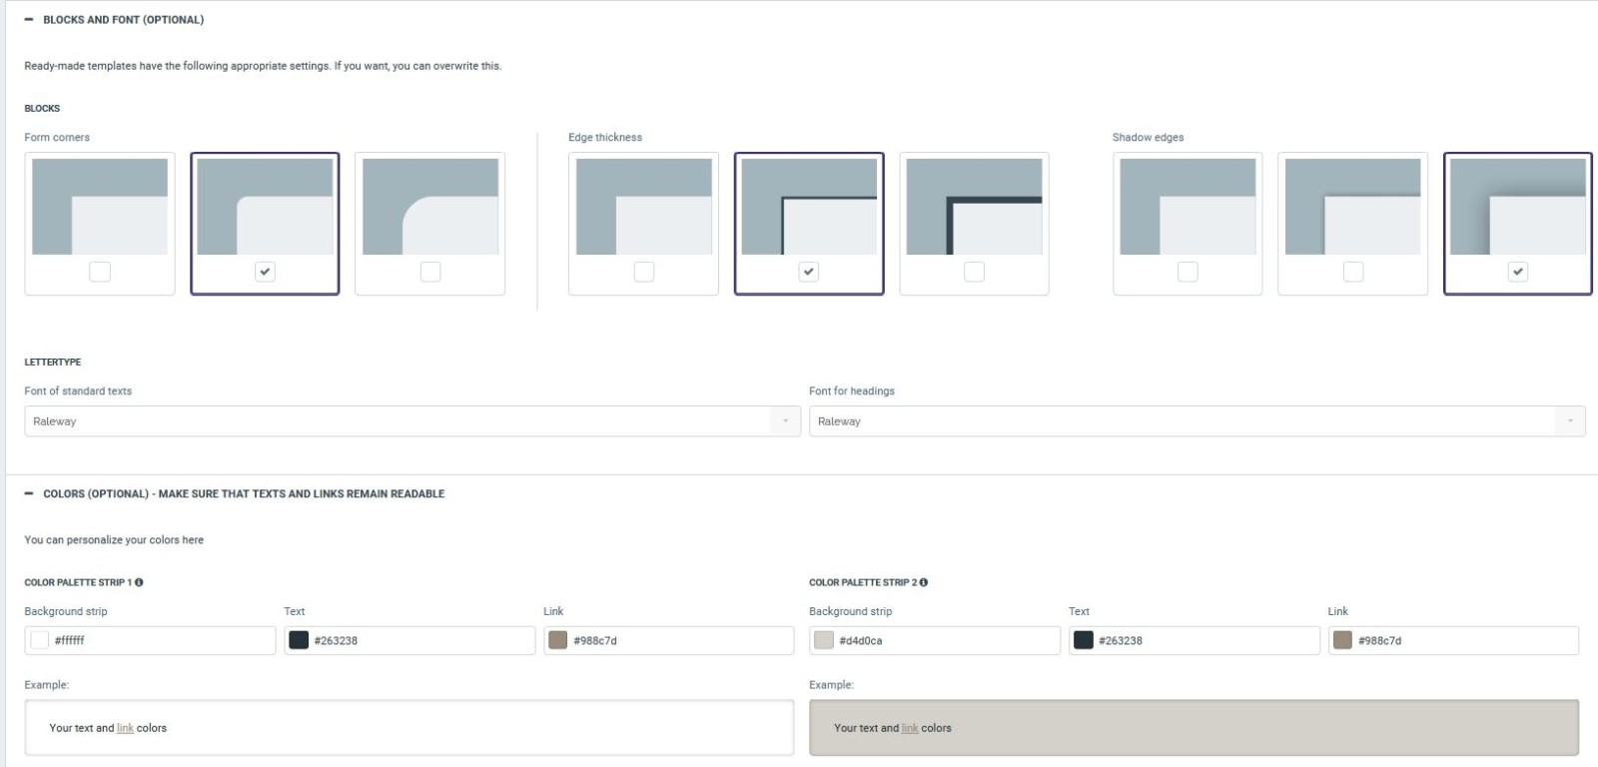Open the Font for headings dropdown
1598x767 pixels.
[x=1197, y=421]
